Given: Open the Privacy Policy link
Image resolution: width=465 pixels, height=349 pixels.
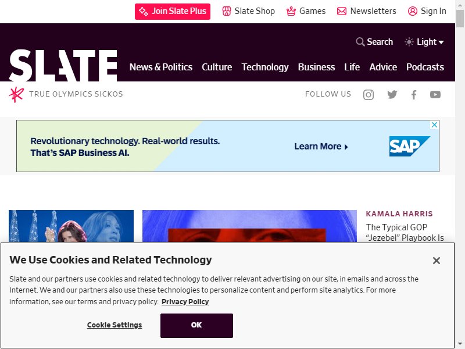Looking at the screenshot, I should (185, 301).
